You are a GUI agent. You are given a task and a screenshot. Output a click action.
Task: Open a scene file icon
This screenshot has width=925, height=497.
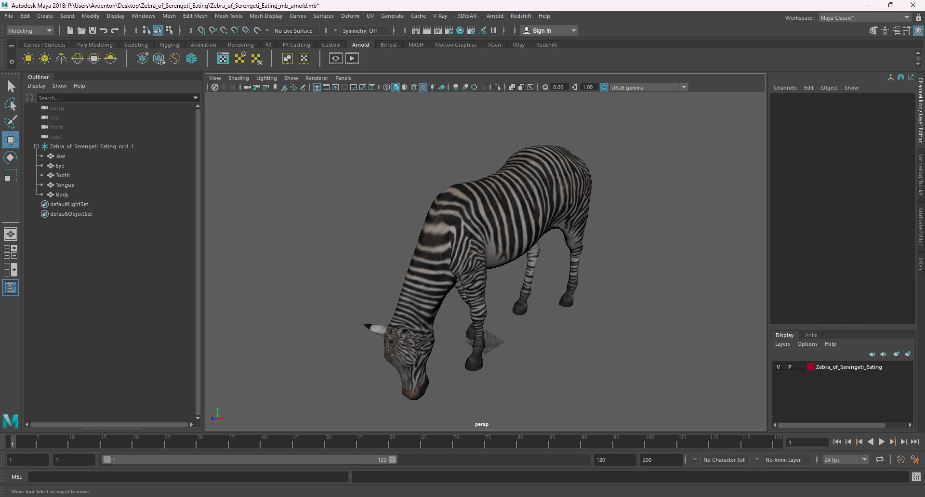pos(81,30)
